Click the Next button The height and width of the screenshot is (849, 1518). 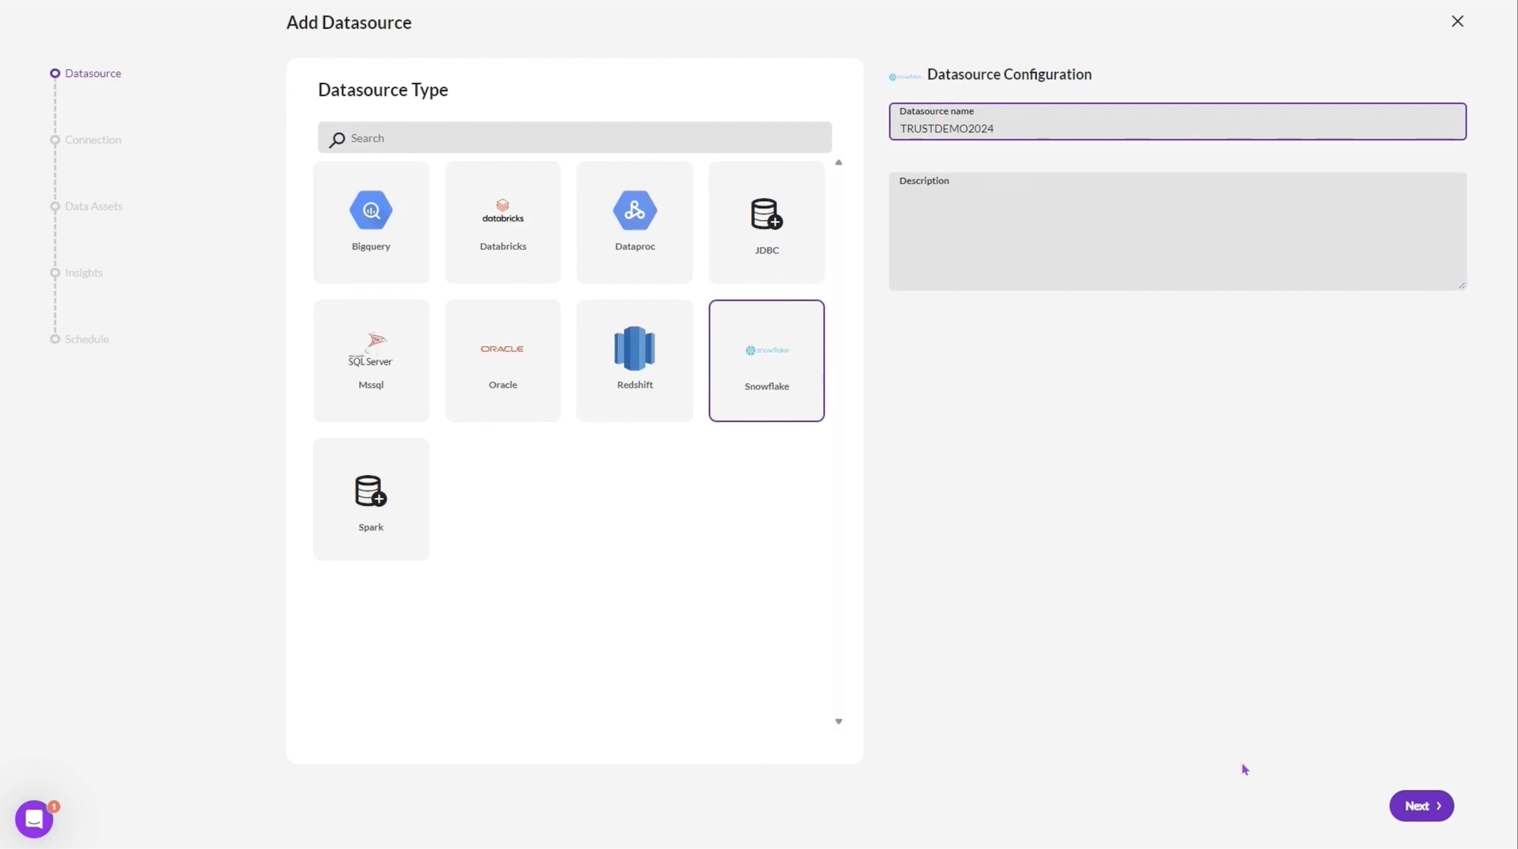pyautogui.click(x=1421, y=806)
